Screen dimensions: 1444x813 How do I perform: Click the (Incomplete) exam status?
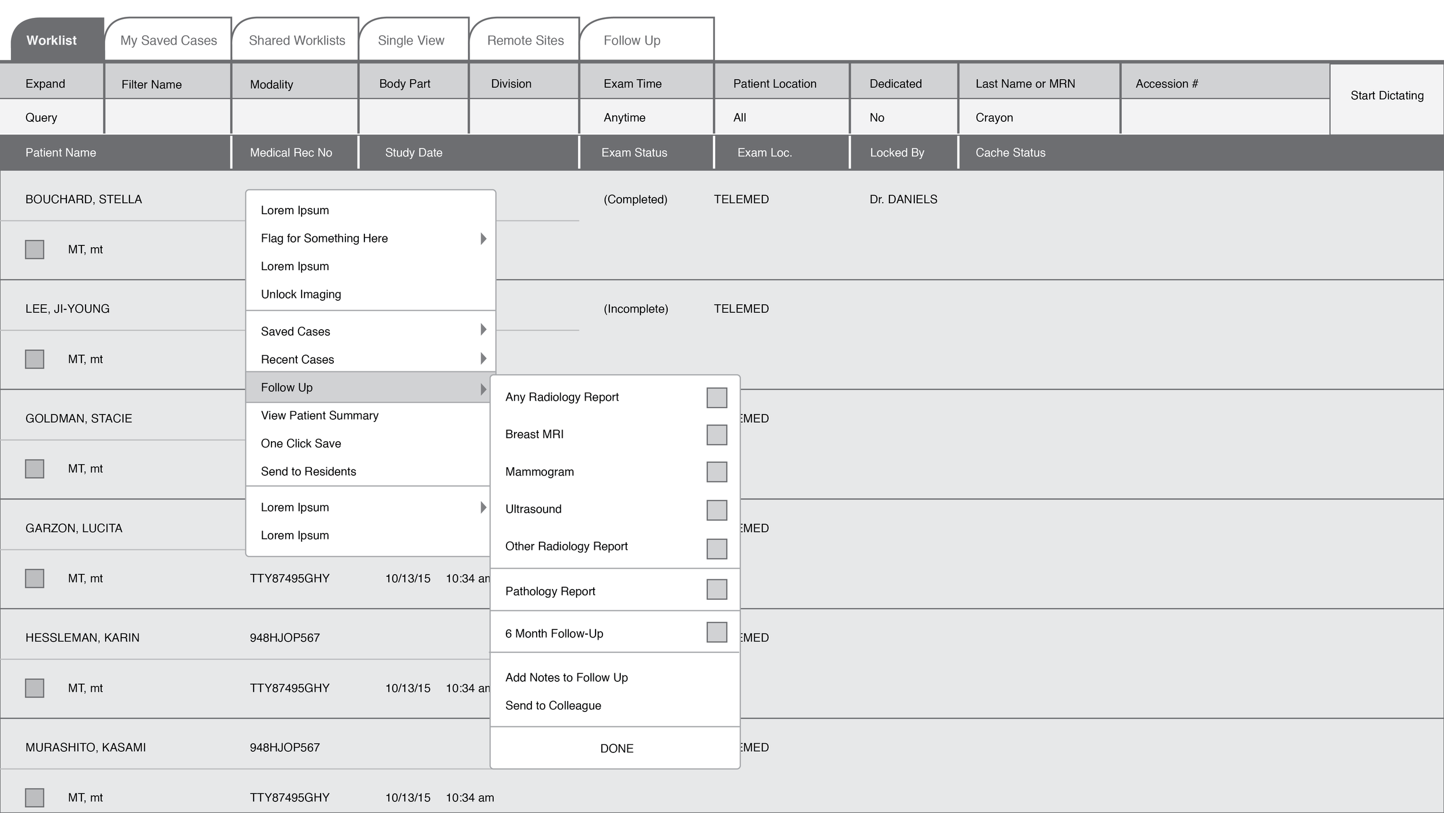point(636,309)
